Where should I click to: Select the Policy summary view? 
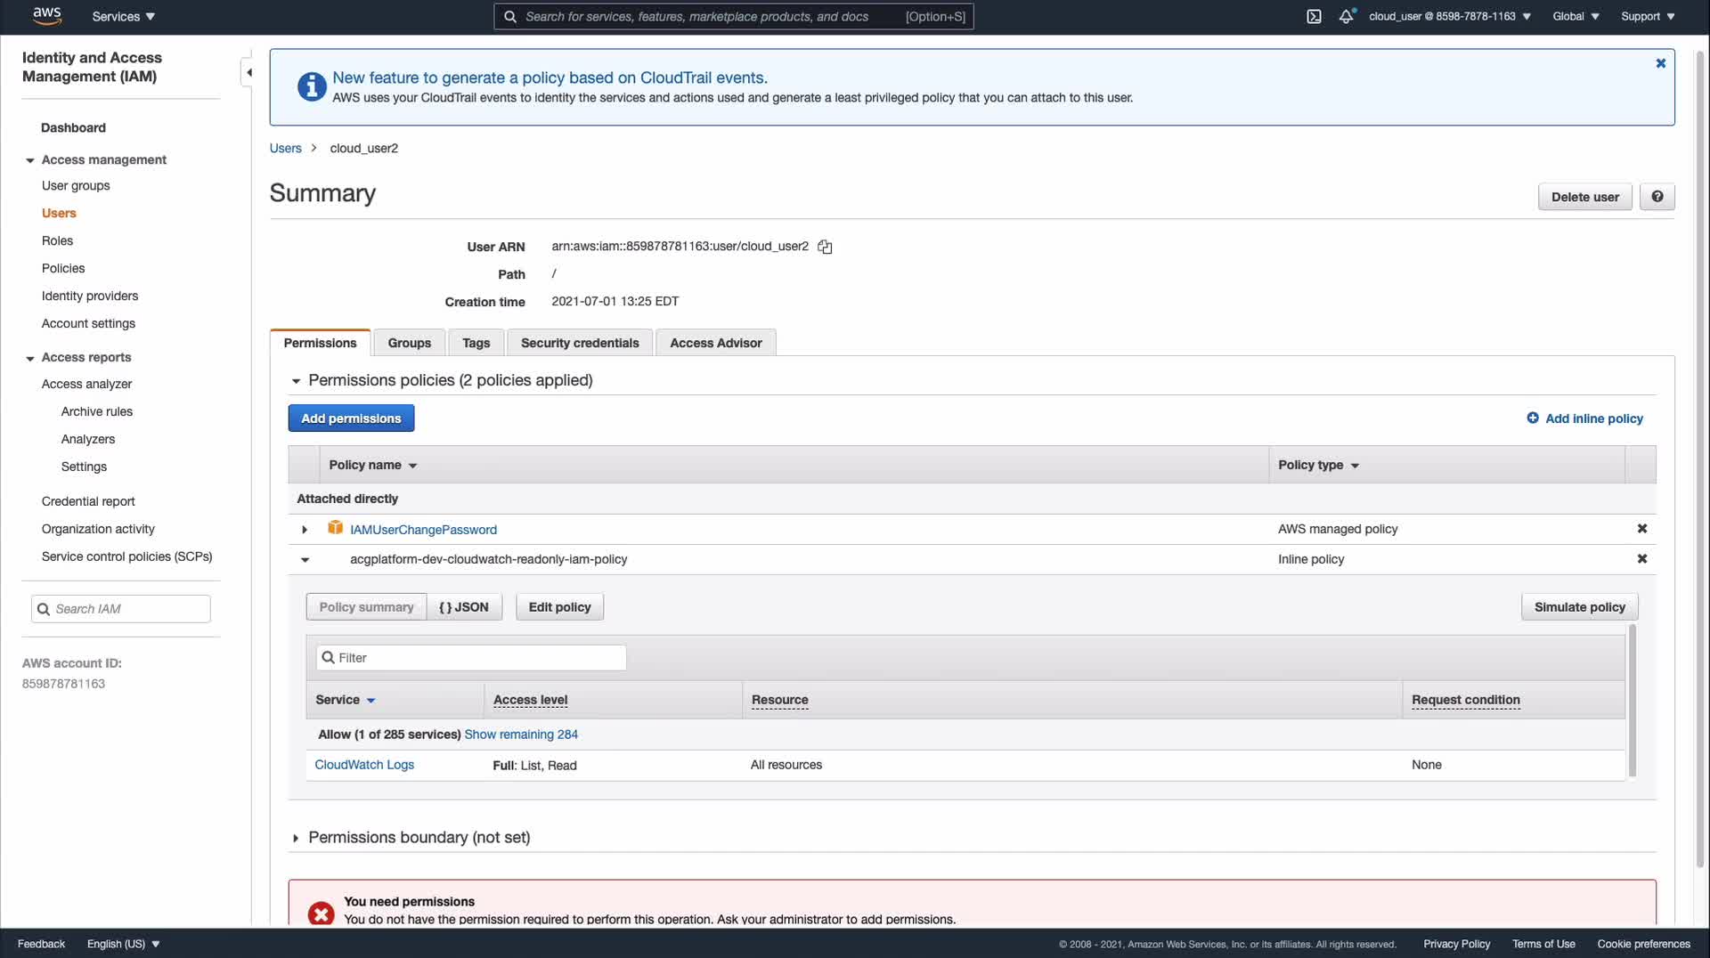pyautogui.click(x=366, y=607)
